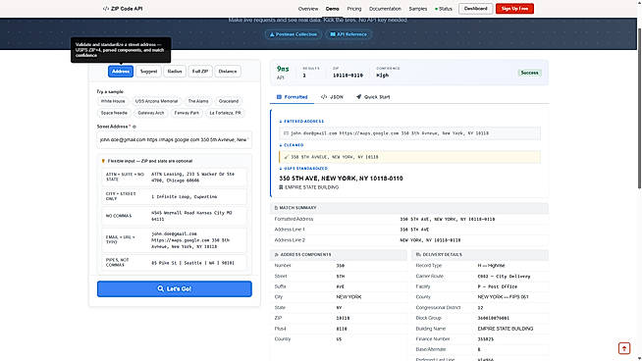Click the lightbulb icon next to Flexible input
642x361 pixels.
pyautogui.click(x=103, y=161)
